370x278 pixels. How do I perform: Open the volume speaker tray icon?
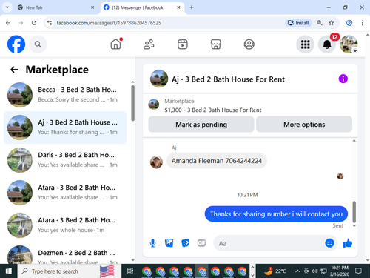coord(314,271)
